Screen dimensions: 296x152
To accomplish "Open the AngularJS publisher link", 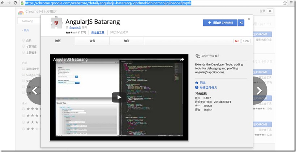I will 75,27.
